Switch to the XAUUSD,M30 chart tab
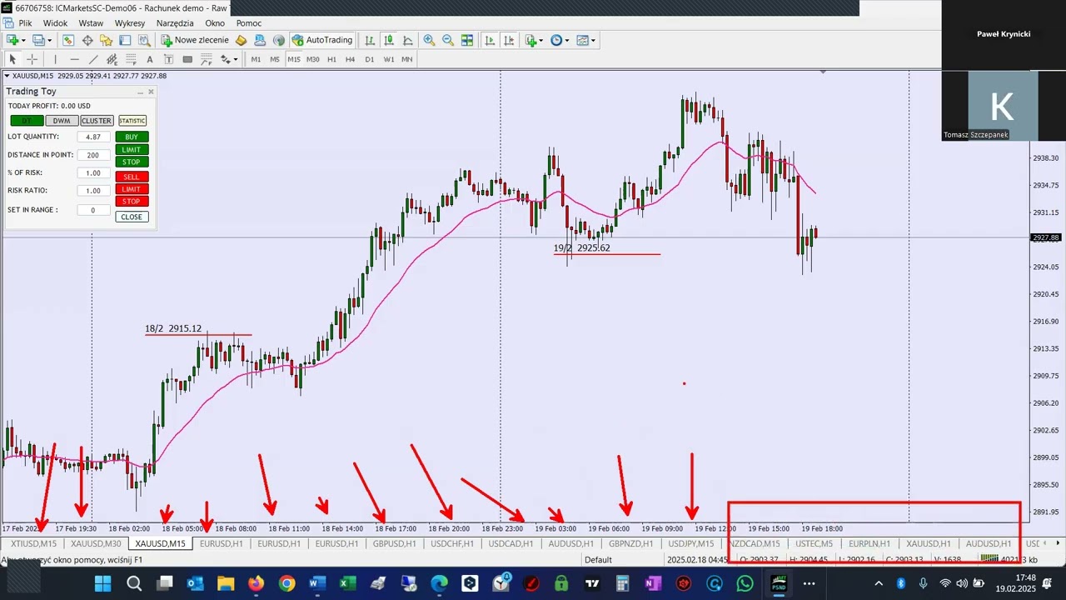This screenshot has width=1066, height=600. click(96, 543)
